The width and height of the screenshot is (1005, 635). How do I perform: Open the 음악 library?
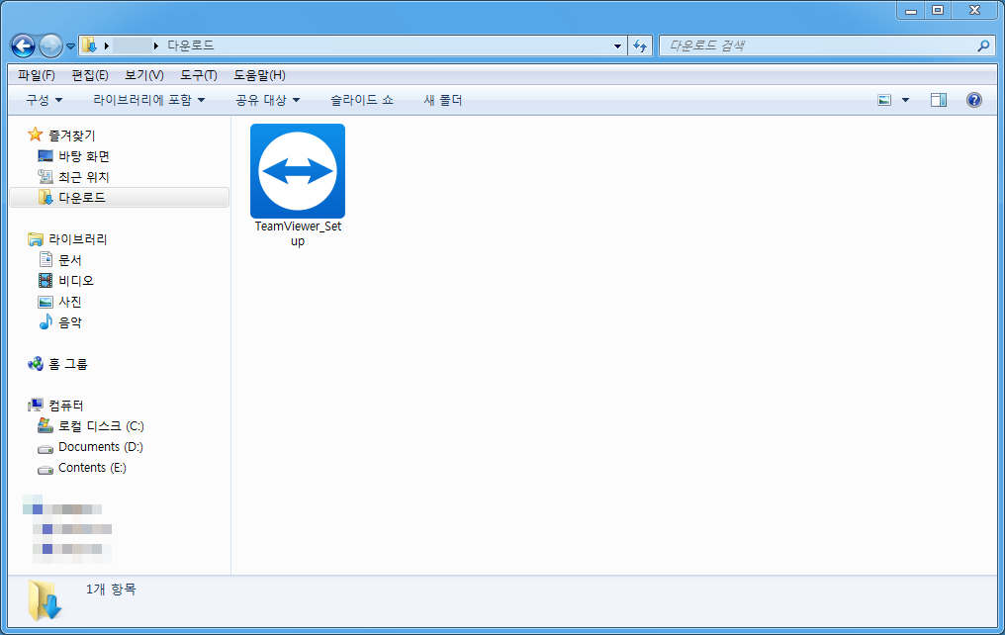tap(70, 322)
